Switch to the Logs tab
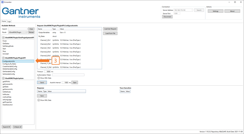The width and height of the screenshot is (244, 134). pos(9,22)
